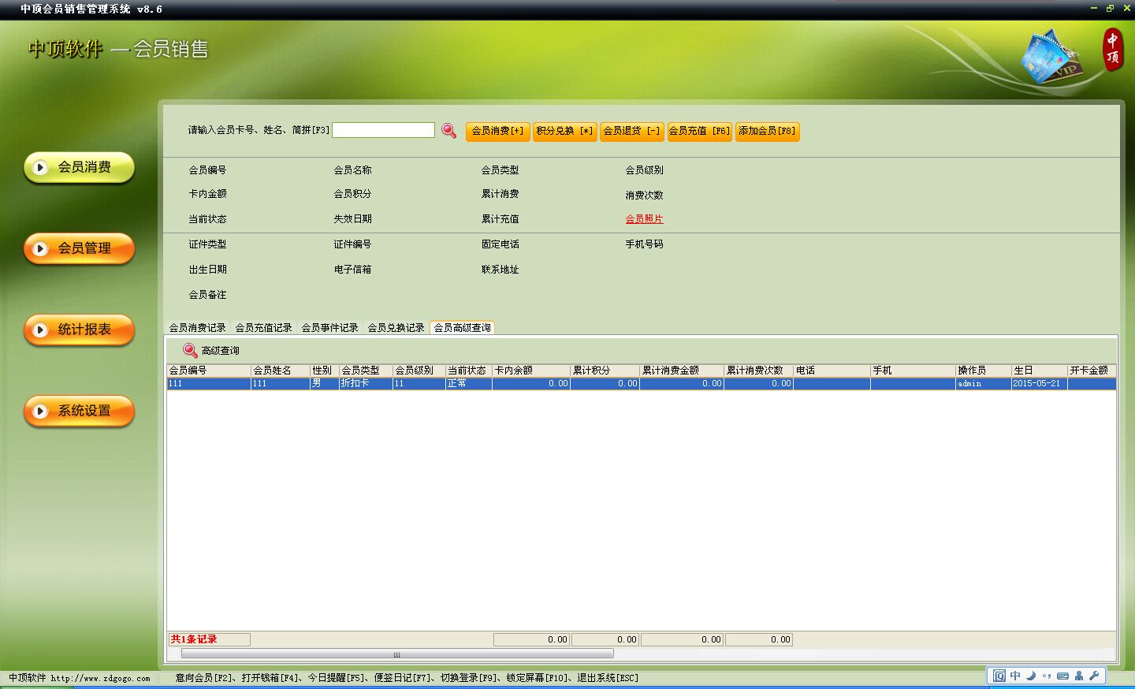Click the IME wrench settings icon

[x=1094, y=676]
